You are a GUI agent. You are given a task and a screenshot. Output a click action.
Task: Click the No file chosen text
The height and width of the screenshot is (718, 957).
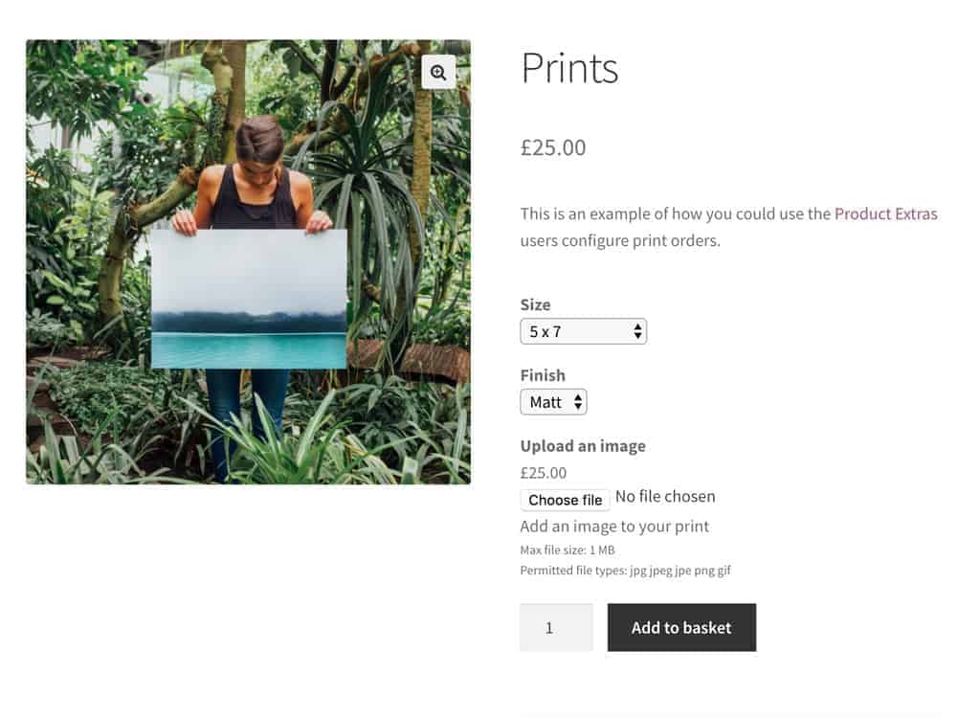[665, 497]
